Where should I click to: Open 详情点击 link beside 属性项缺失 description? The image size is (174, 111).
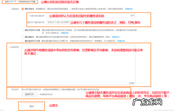(129, 9)
